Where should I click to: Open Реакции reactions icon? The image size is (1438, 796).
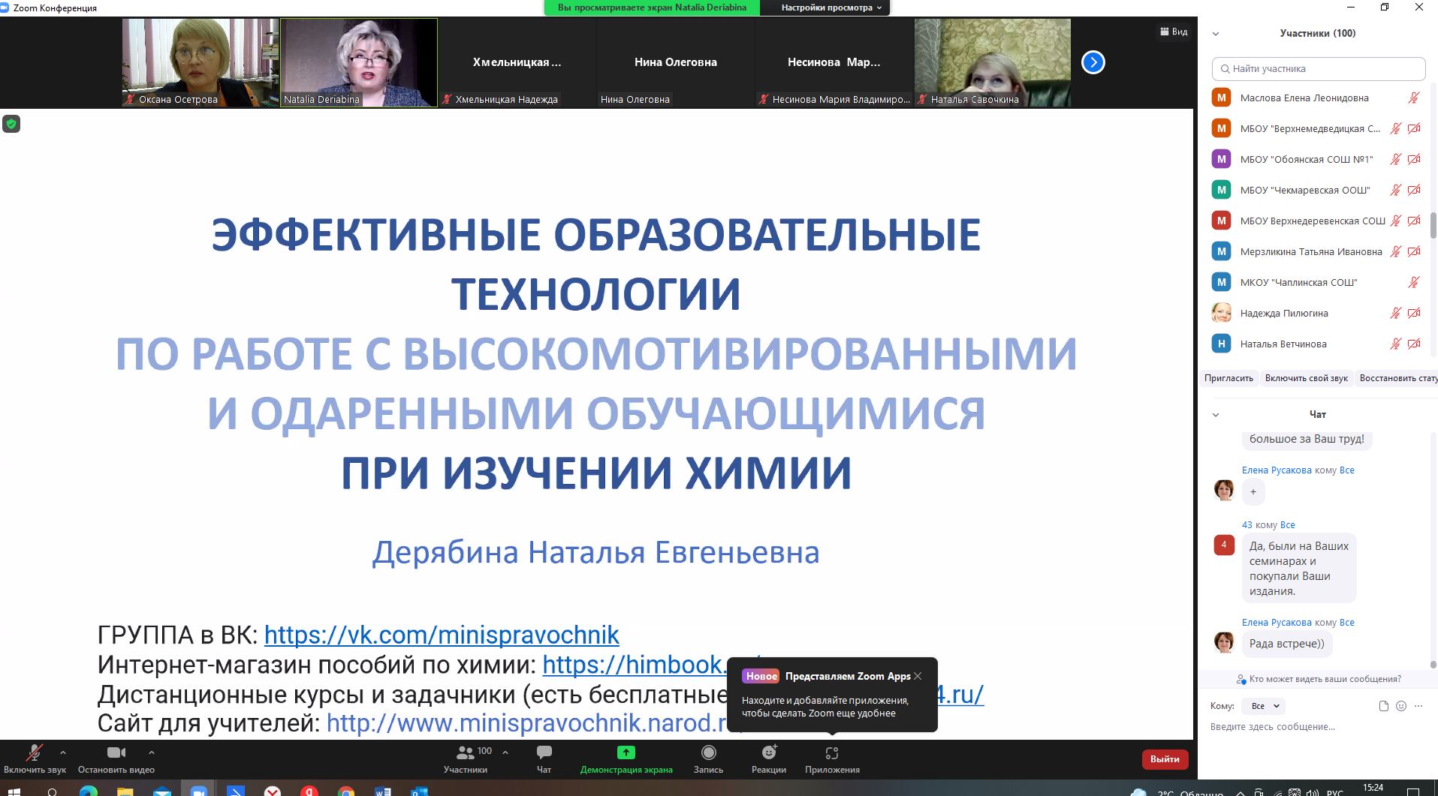click(769, 752)
